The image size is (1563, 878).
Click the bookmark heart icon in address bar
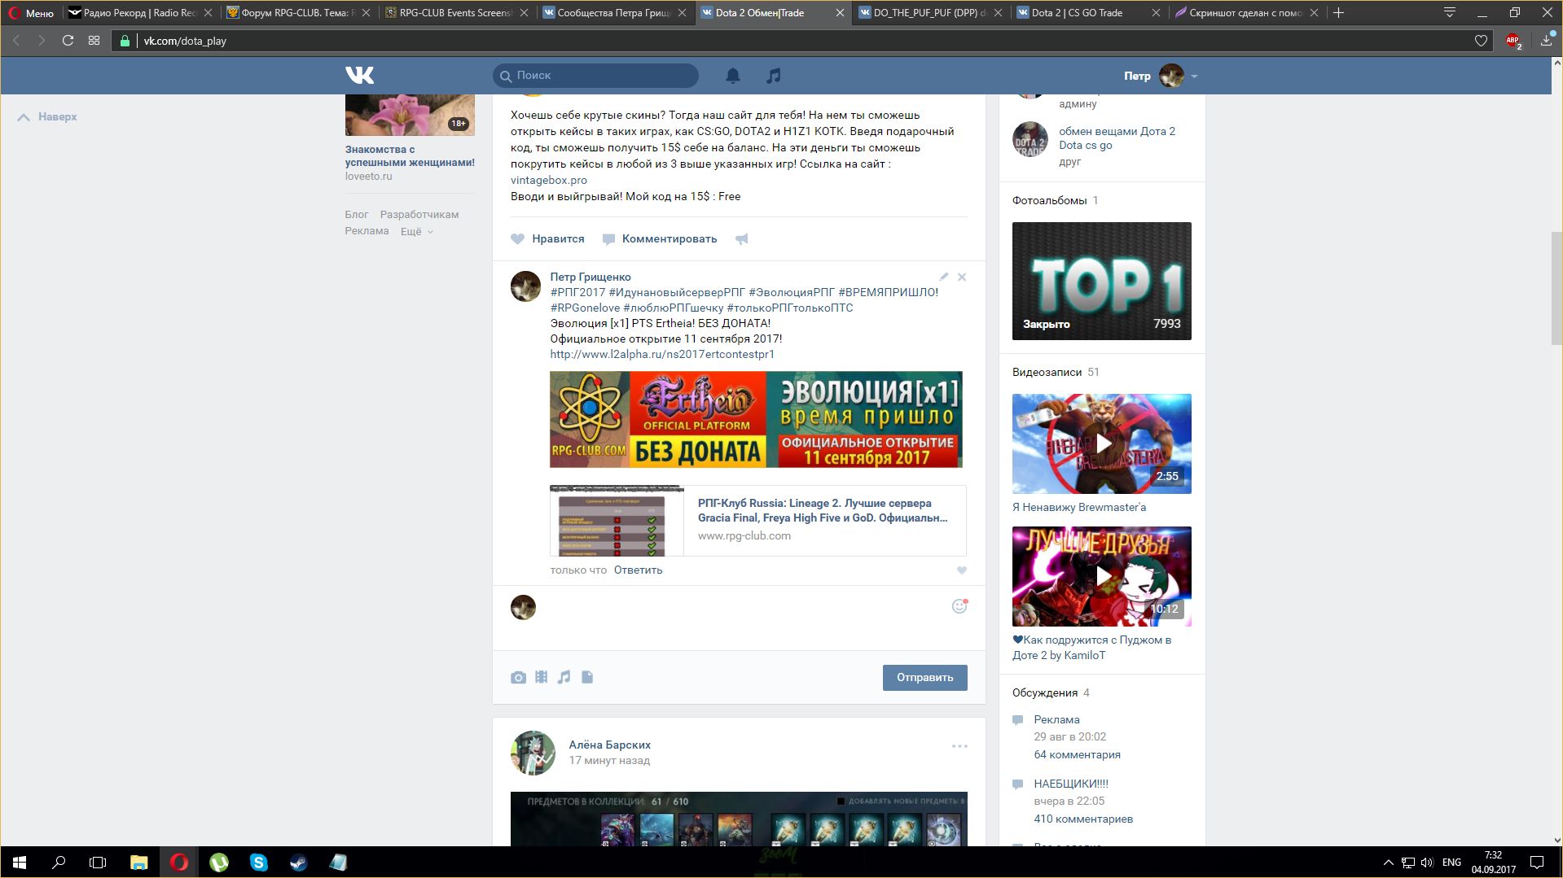[x=1481, y=41]
